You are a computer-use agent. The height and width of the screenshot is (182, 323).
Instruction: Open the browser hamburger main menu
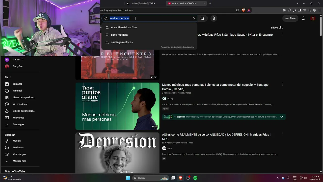[x=319, y=10]
